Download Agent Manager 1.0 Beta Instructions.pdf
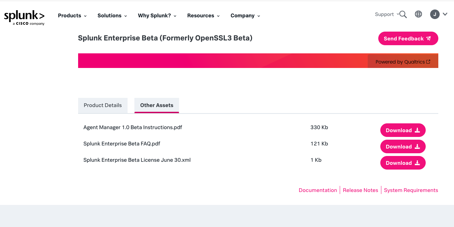The height and width of the screenshot is (227, 454). tap(403, 130)
